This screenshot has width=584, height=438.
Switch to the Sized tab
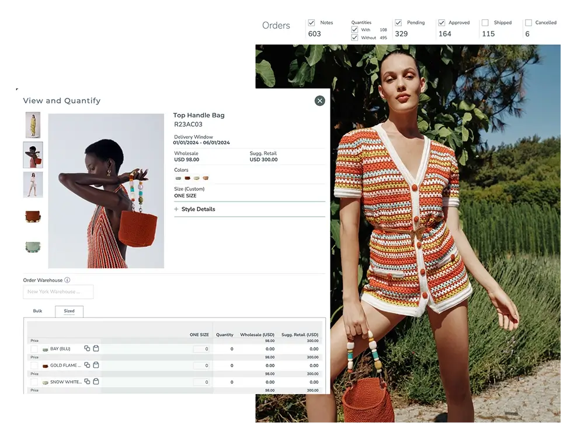[x=69, y=311]
